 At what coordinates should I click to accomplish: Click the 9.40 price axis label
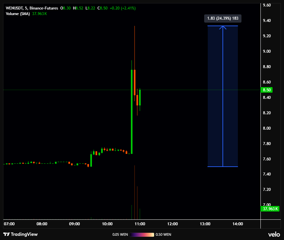point(267,21)
